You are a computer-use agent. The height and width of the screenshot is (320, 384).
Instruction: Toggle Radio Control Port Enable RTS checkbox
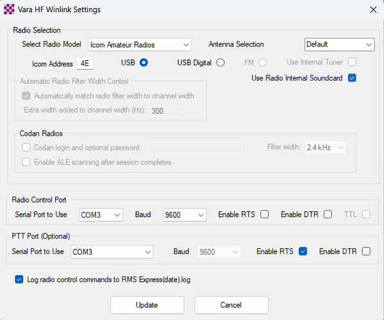tap(265, 214)
